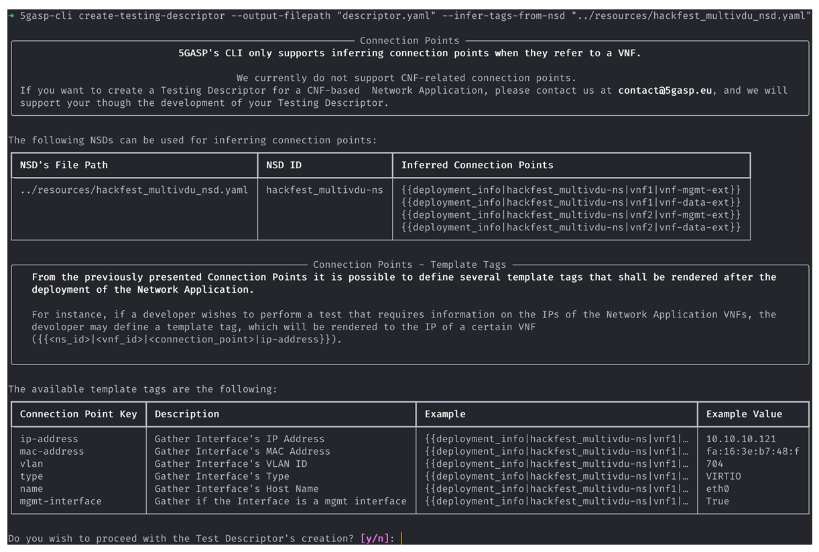The image size is (819, 552).
Task: Click Gather Interface's IP Address description
Action: 240,439
